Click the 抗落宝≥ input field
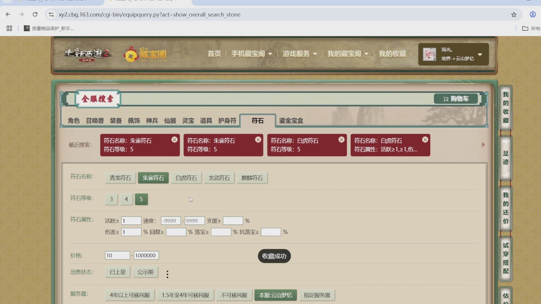 click(x=271, y=232)
